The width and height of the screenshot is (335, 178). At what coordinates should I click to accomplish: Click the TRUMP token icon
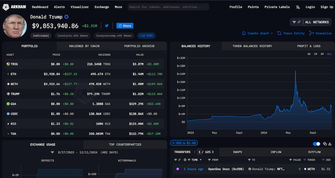(8, 94)
